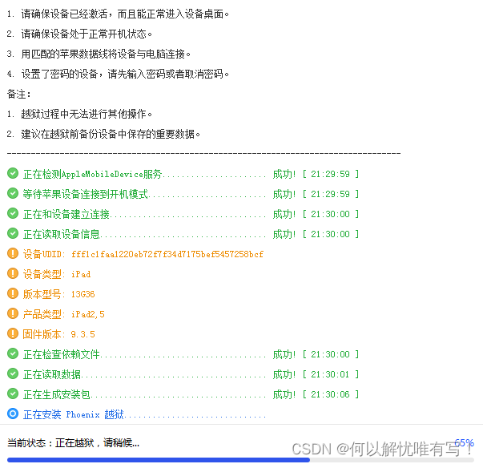Click green check icon for 等待苹果设备连接到开机模式

[13, 193]
